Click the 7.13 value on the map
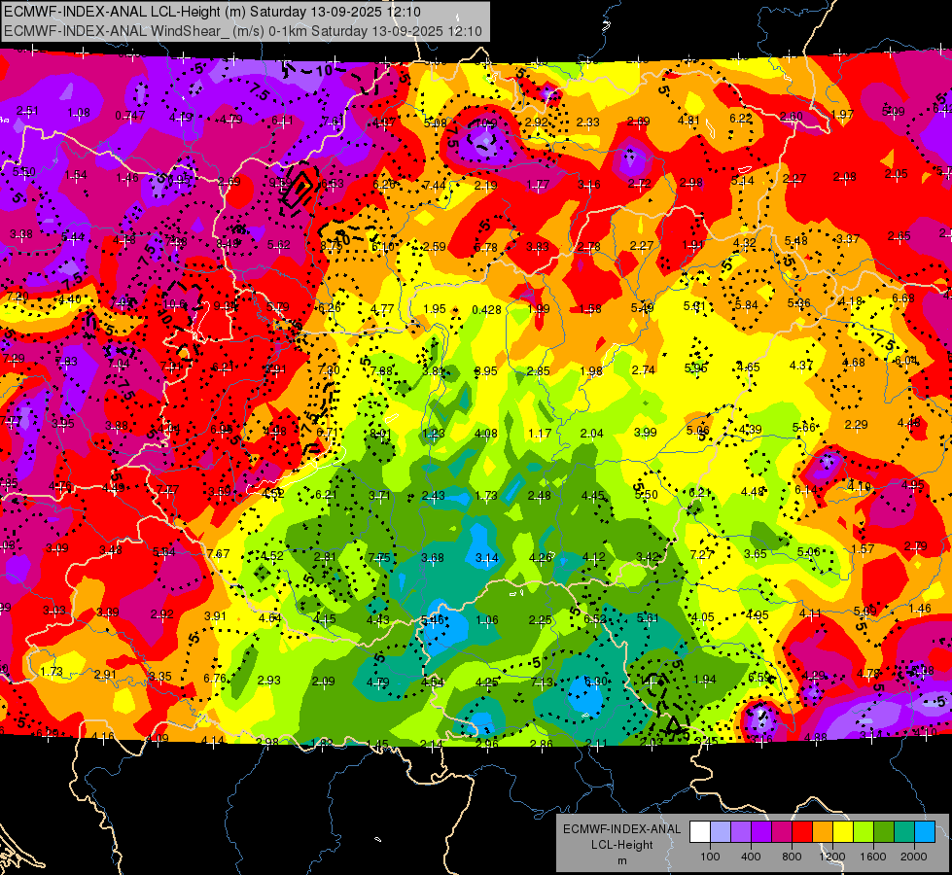The width and height of the screenshot is (952, 875). pyautogui.click(x=542, y=682)
